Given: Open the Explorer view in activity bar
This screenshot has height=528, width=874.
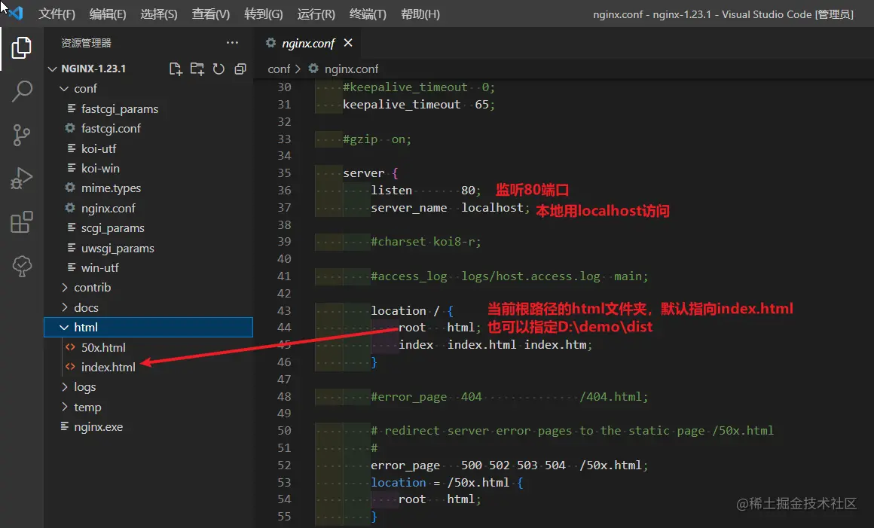Looking at the screenshot, I should pos(21,48).
